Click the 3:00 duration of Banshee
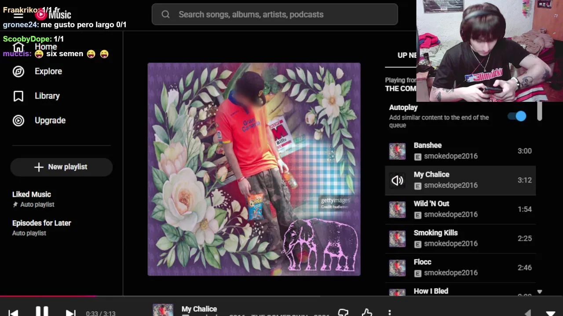The image size is (563, 316). [525, 151]
